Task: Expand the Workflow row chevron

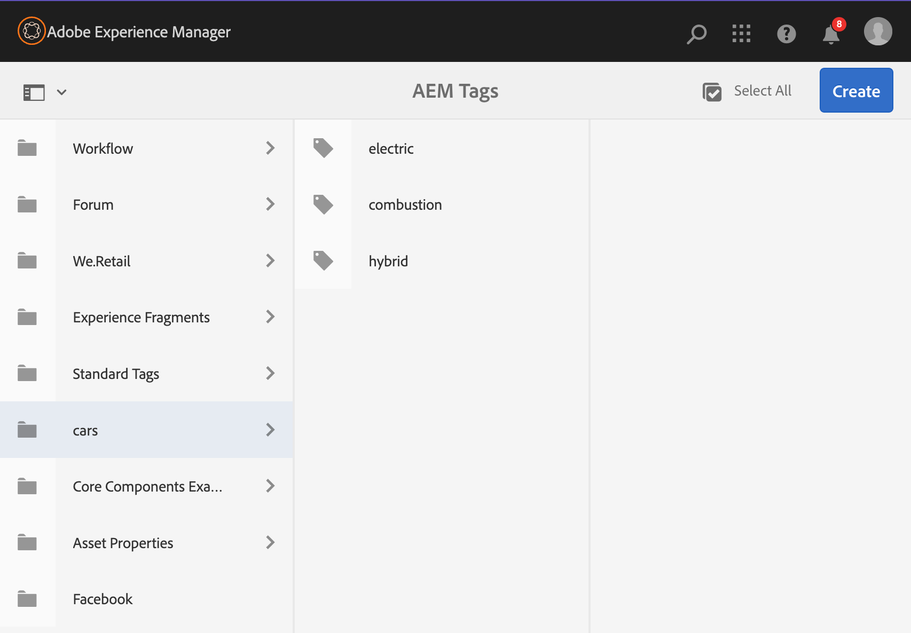Action: coord(270,148)
